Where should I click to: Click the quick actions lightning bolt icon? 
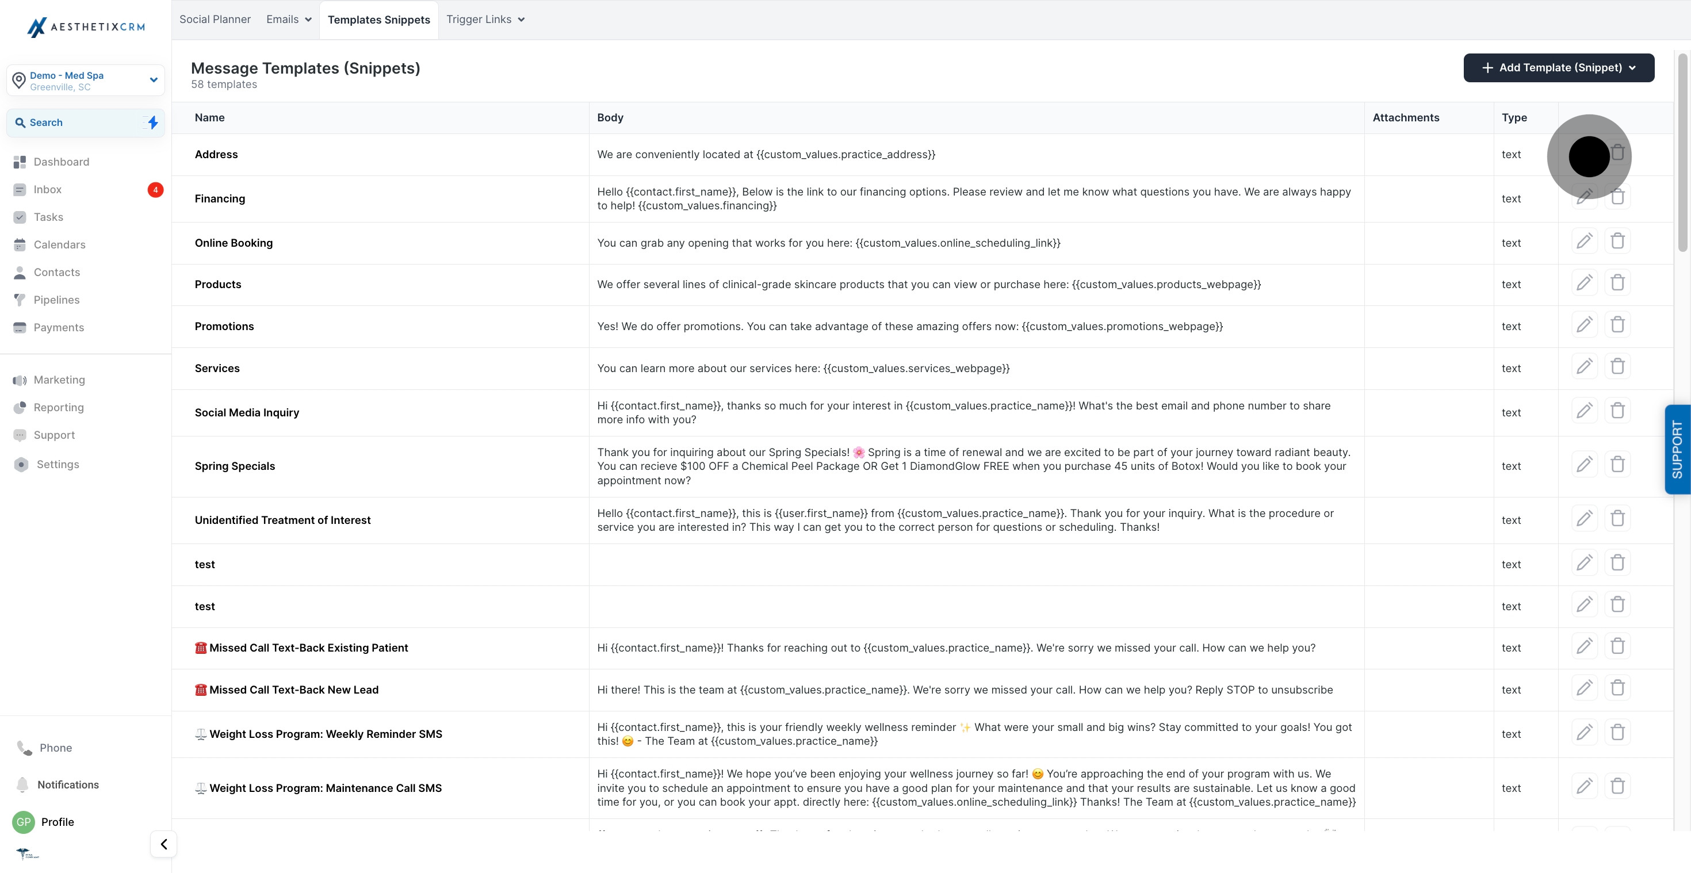[153, 122]
